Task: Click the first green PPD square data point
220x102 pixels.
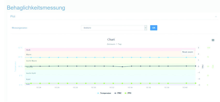Action: point(31,83)
